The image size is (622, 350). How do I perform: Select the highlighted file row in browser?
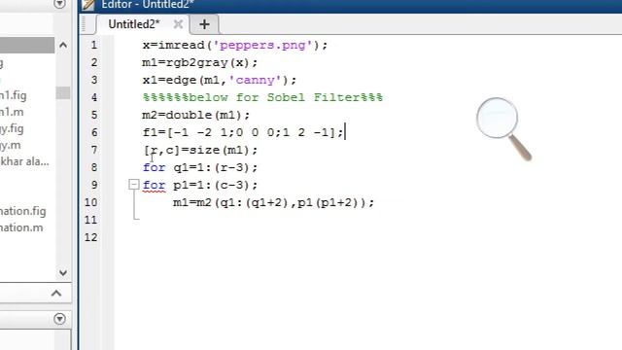click(27, 45)
